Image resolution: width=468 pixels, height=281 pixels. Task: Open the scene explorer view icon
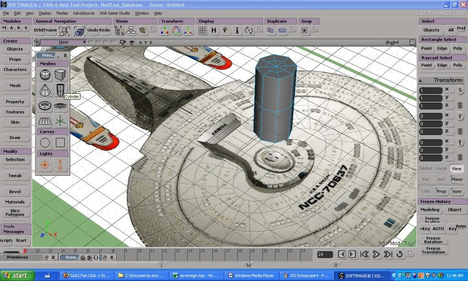coord(119,31)
